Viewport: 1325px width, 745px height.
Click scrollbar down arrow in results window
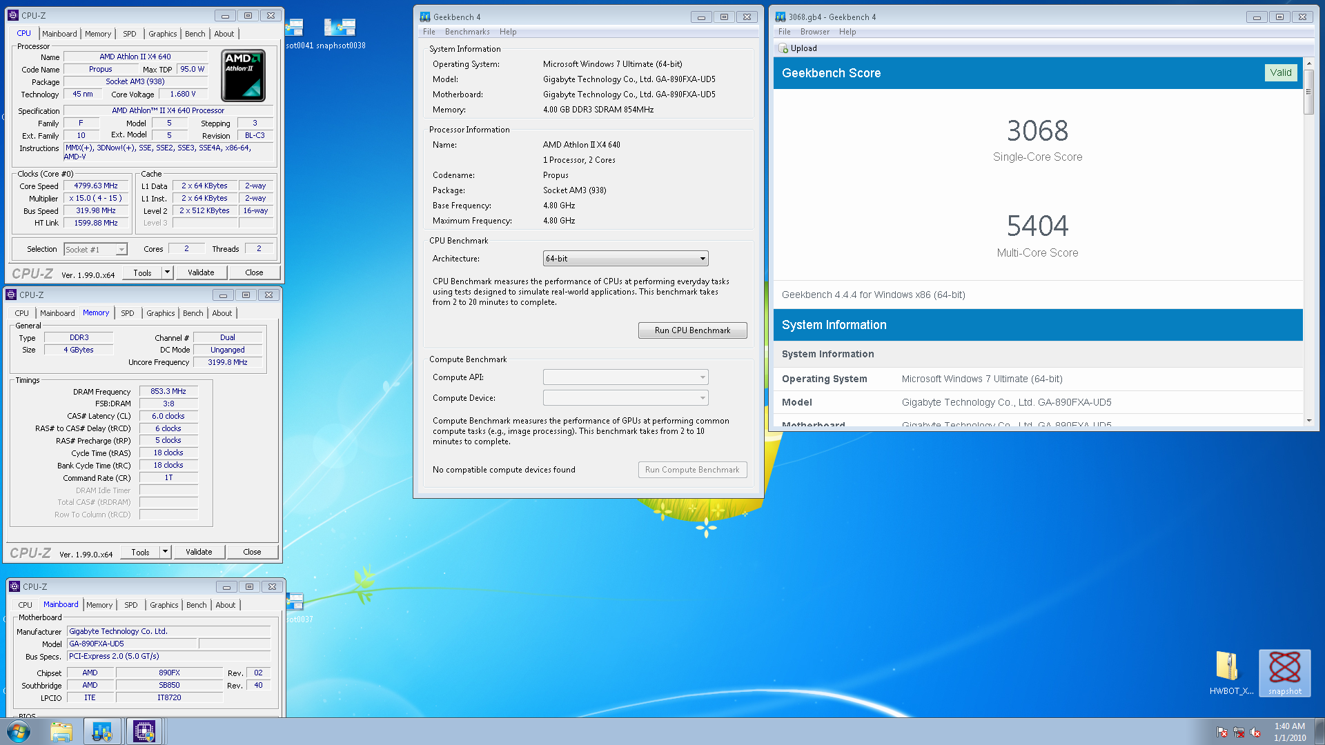[x=1308, y=420]
